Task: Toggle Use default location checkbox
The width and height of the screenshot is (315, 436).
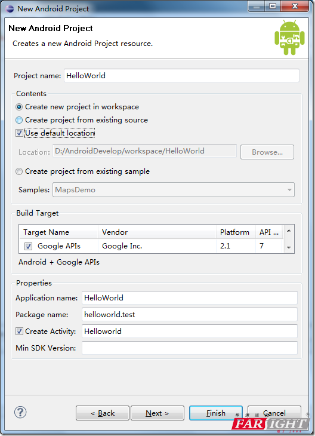Action: [19, 133]
